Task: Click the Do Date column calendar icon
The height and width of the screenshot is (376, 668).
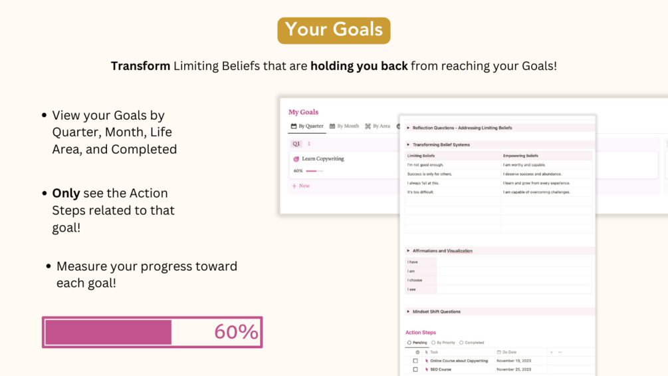Action: (499, 352)
